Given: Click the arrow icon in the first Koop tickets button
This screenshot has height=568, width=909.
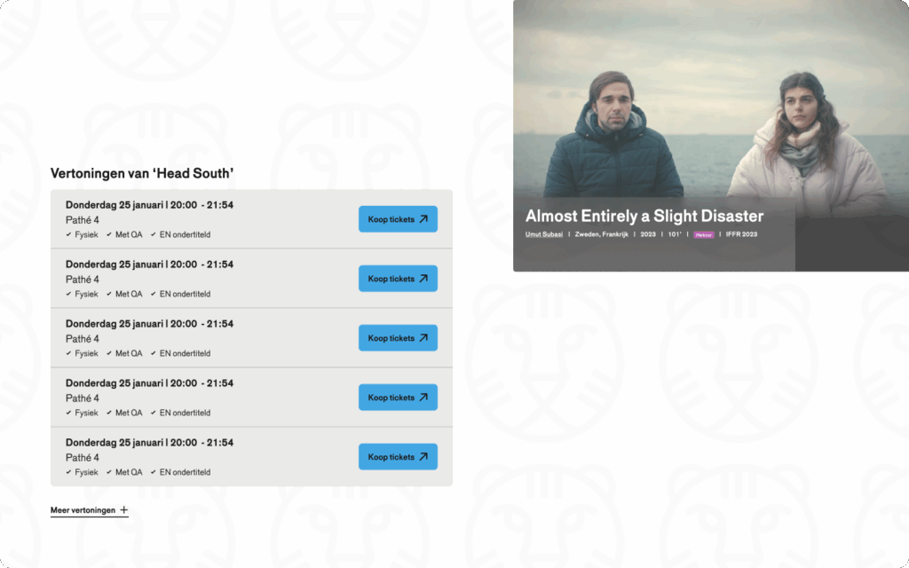Looking at the screenshot, I should 423,219.
